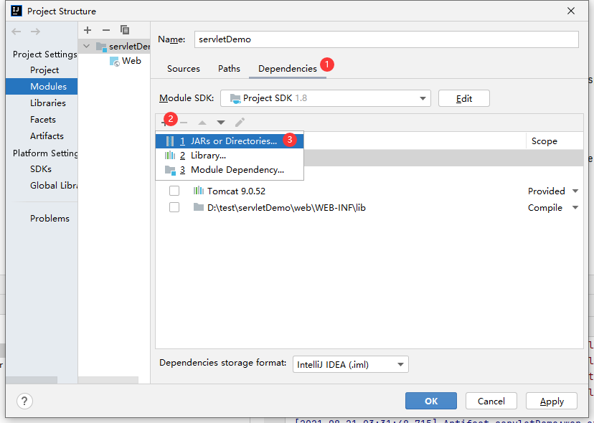Click the Web facet icon in tree
Viewport: 594px width, 423px height.
click(x=114, y=61)
